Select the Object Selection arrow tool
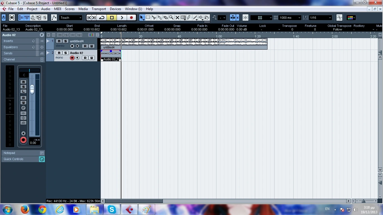Image resolution: width=383 pixels, height=215 pixels. [142, 18]
